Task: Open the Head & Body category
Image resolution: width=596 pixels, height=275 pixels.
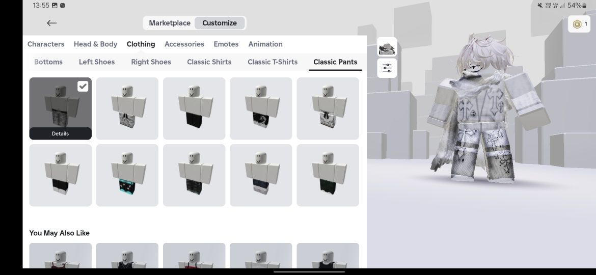Action: click(95, 44)
